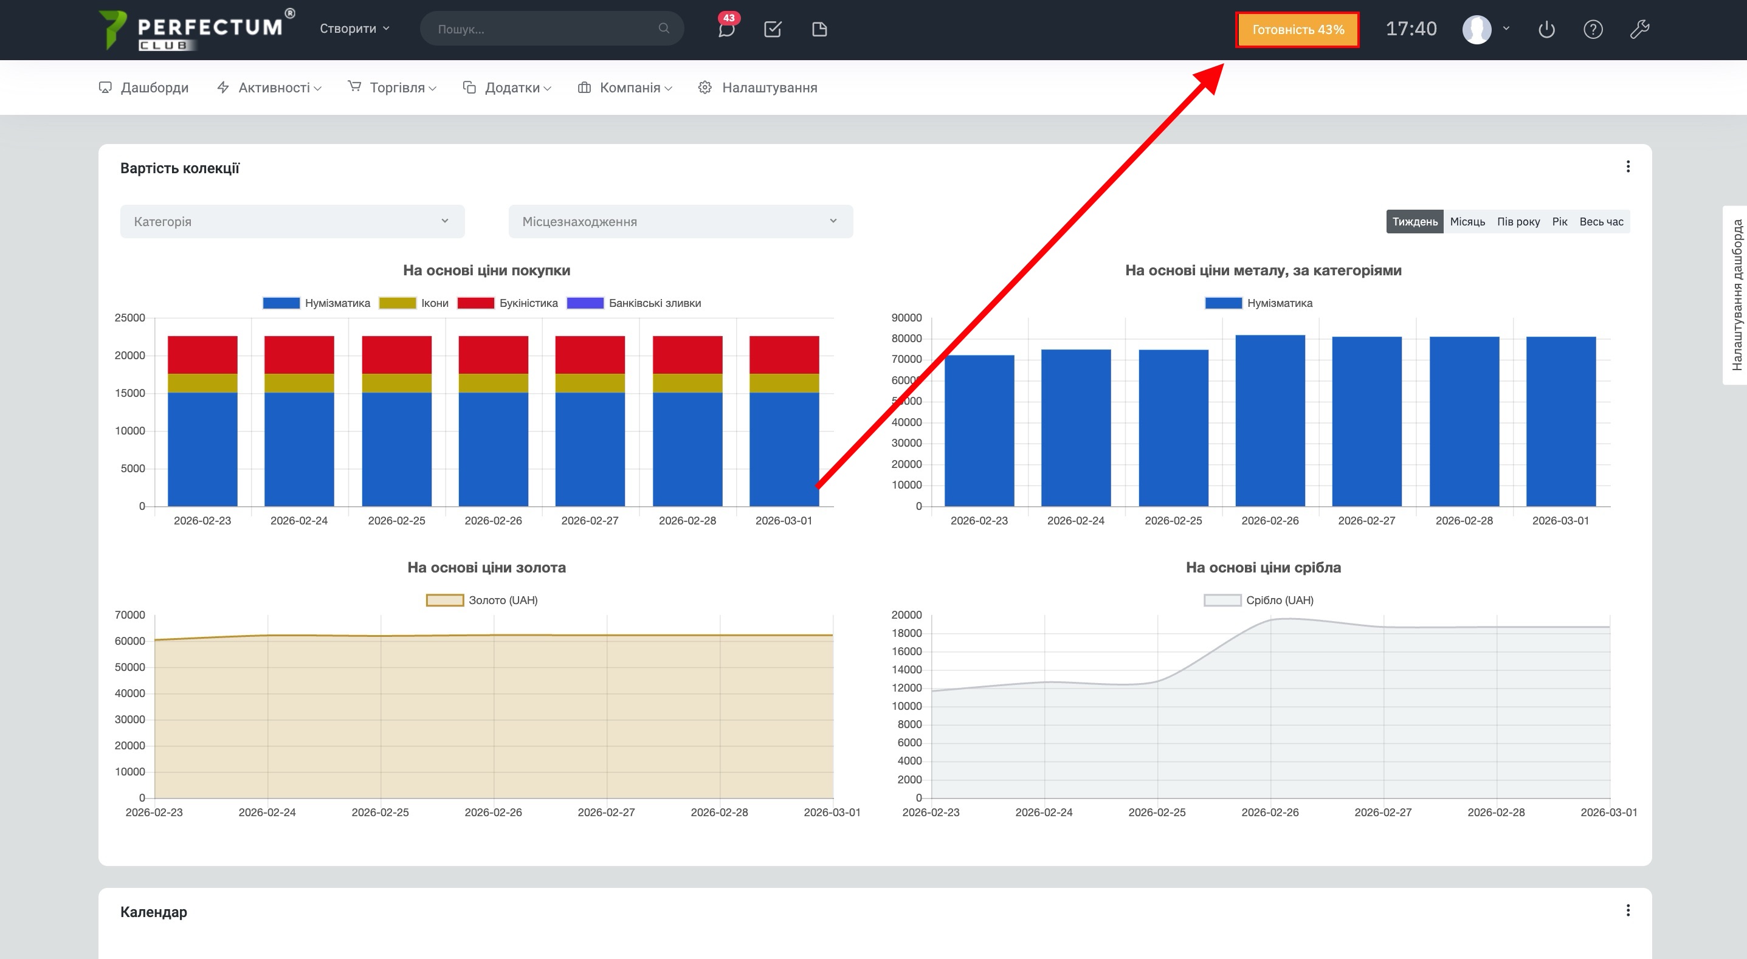The image size is (1747, 959).
Task: Open three-dot menu of Вартість колекції widget
Action: tap(1628, 167)
